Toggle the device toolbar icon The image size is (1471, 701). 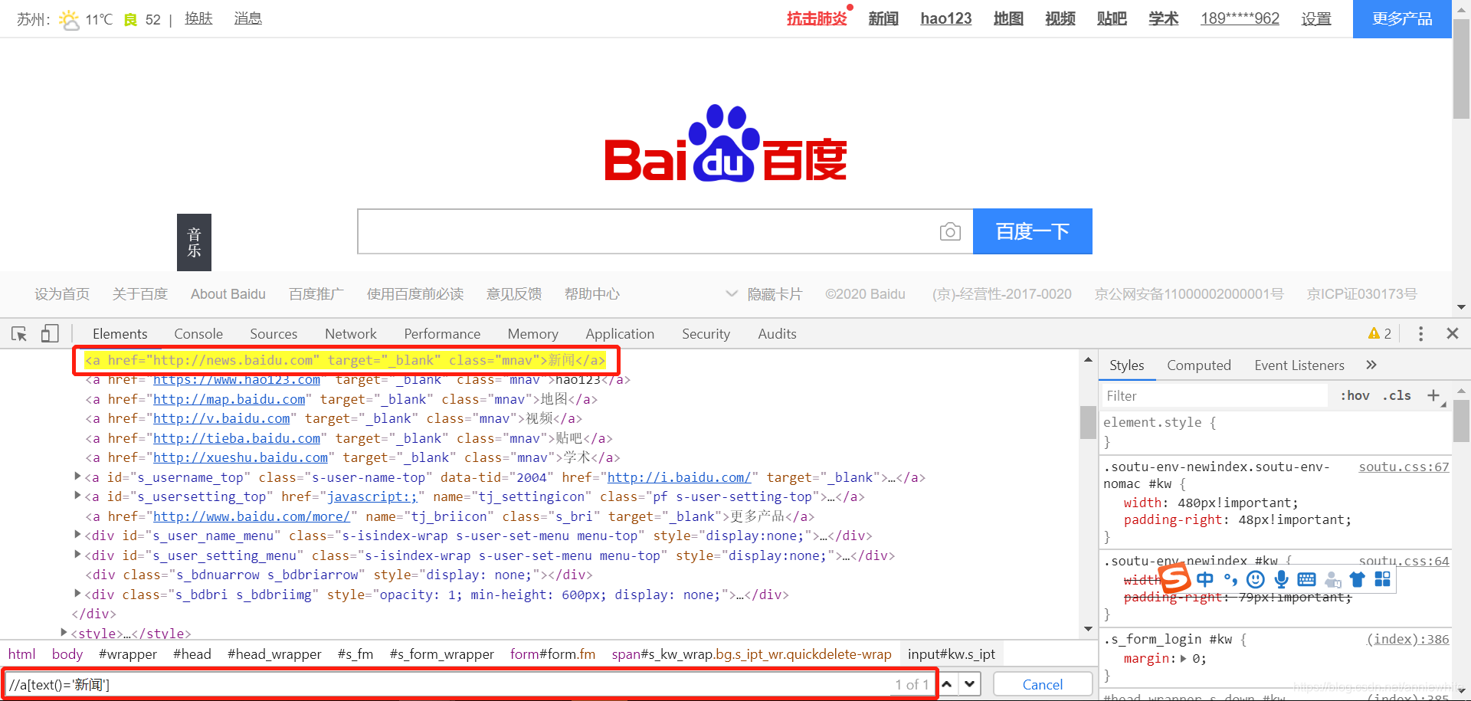coord(50,334)
